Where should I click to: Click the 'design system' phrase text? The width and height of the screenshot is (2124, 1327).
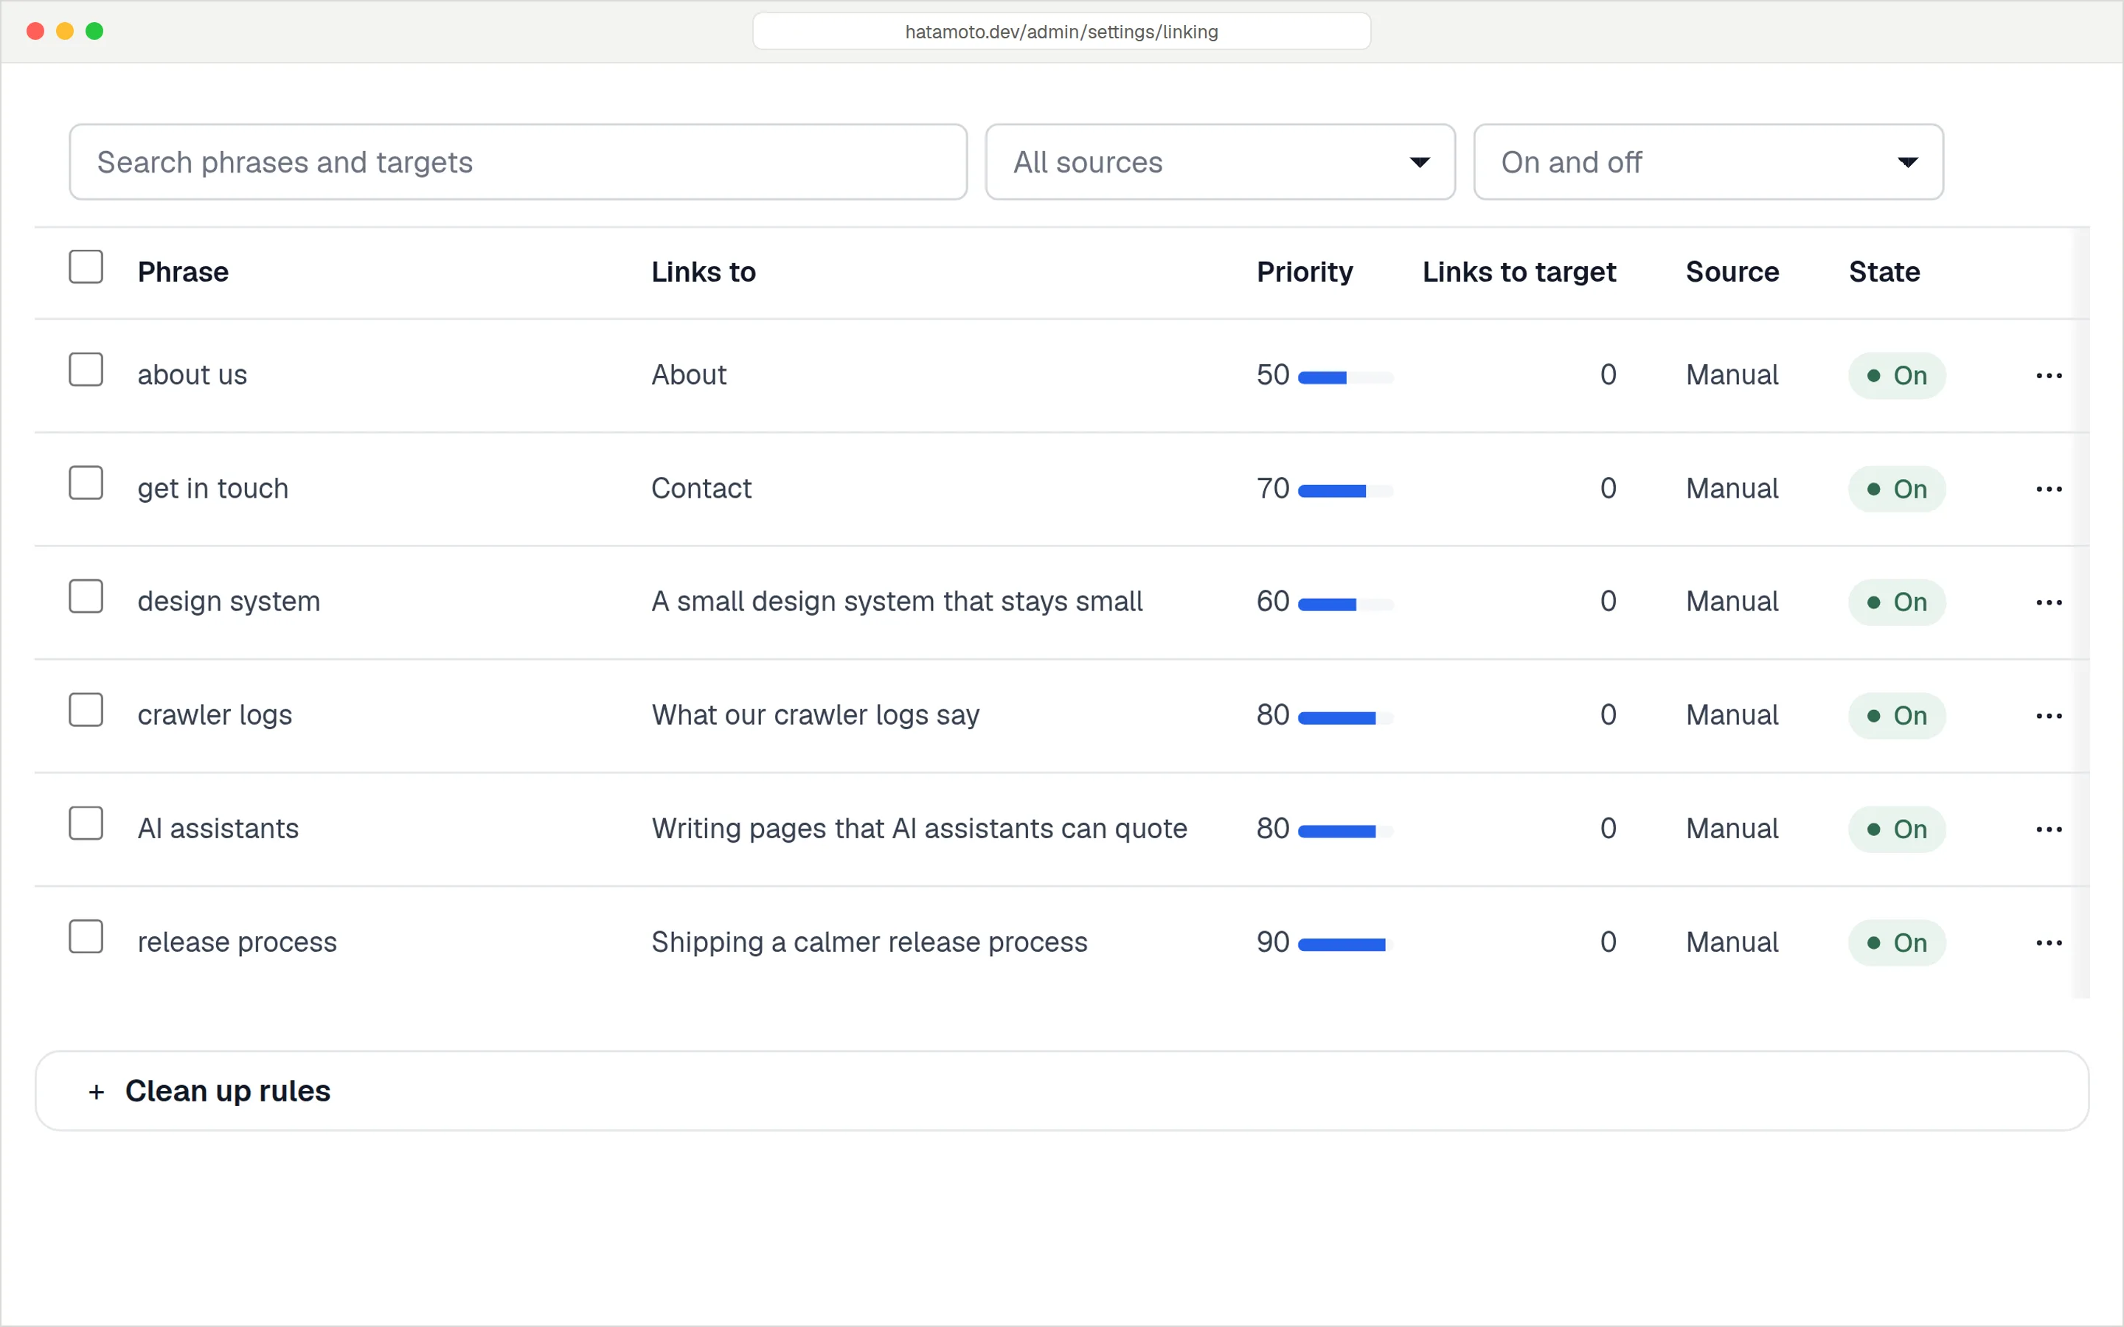(228, 602)
